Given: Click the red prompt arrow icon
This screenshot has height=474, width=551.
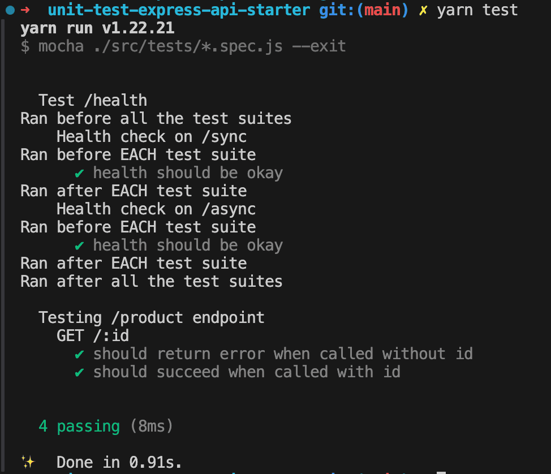Looking at the screenshot, I should pyautogui.click(x=25, y=10).
